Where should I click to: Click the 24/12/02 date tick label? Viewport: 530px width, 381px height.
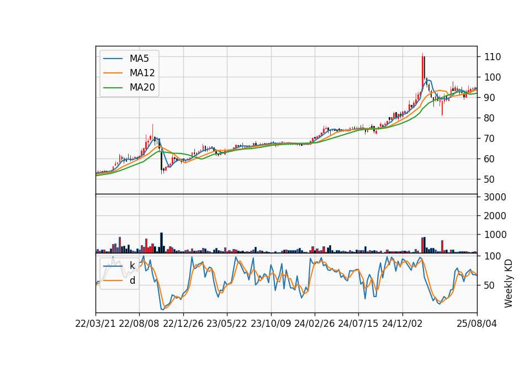(402, 324)
